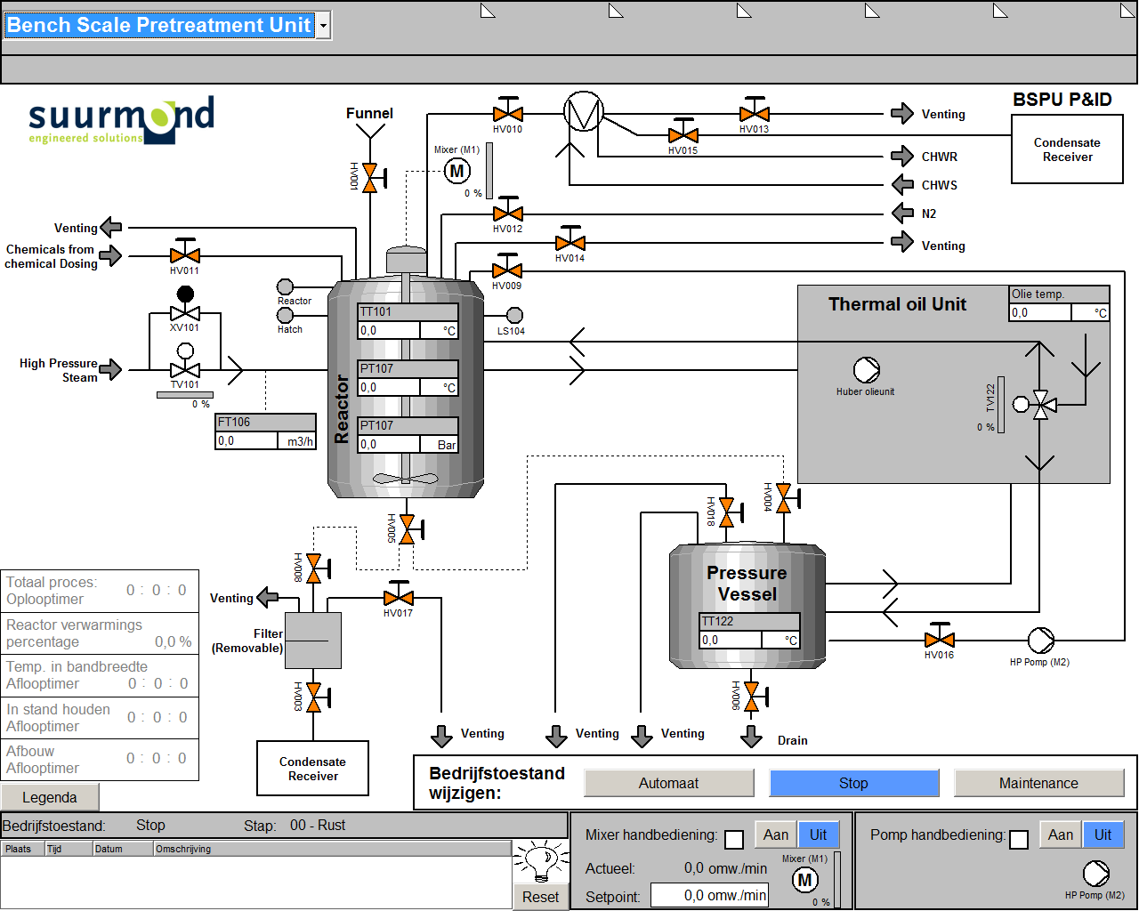1139x911 pixels.
Task: Select the LS104 level switch indicator
Action: point(514,315)
